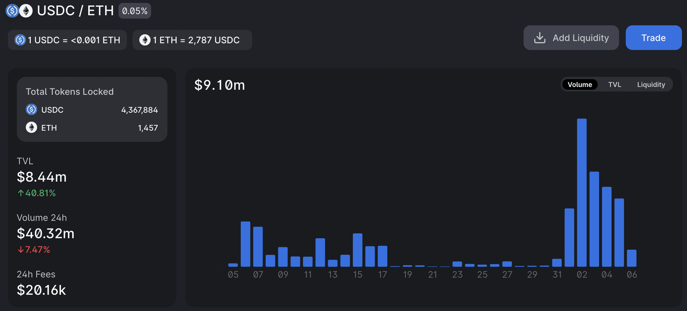Click the x-axis date label 21
687x311 pixels.
[433, 275]
